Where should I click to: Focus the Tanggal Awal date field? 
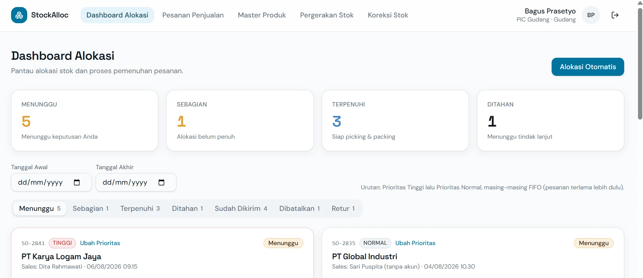point(51,182)
